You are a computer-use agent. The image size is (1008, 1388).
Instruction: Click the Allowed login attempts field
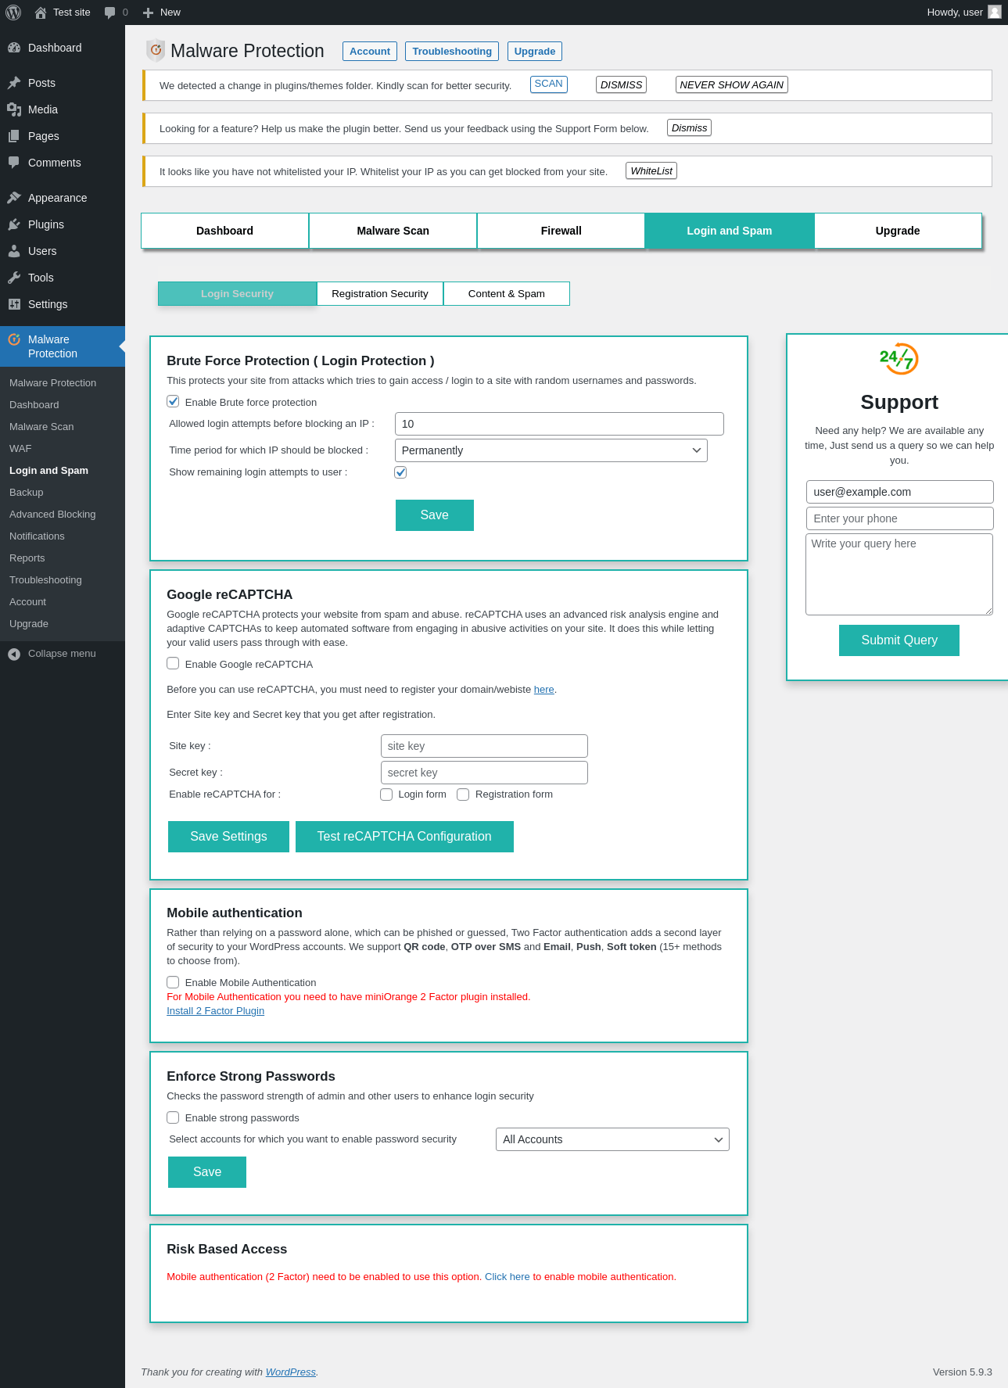(559, 424)
